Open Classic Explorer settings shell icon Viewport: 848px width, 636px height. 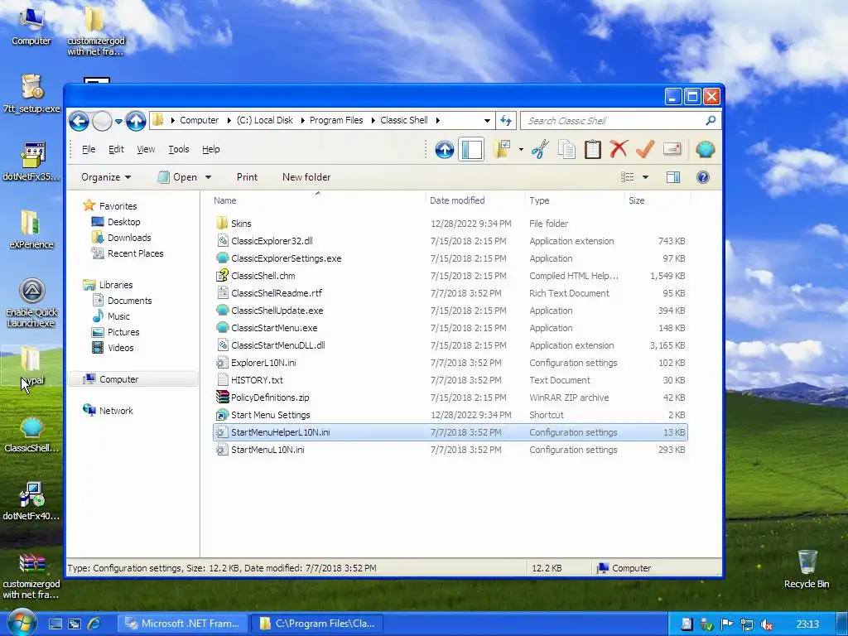[705, 149]
